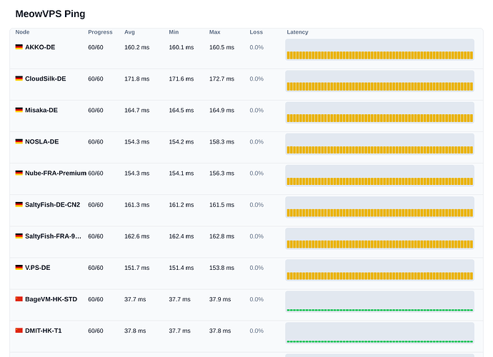Click the Min column header
The width and height of the screenshot is (493, 357).
click(174, 32)
